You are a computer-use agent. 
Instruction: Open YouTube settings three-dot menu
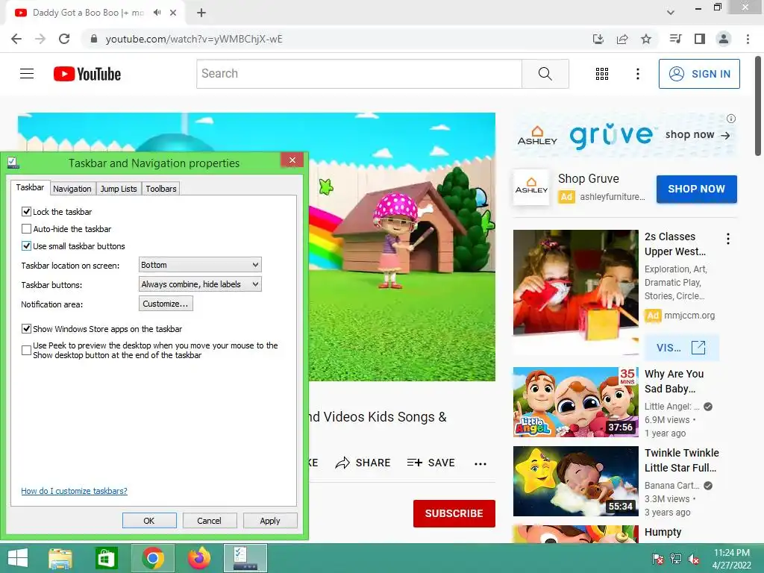(x=637, y=74)
